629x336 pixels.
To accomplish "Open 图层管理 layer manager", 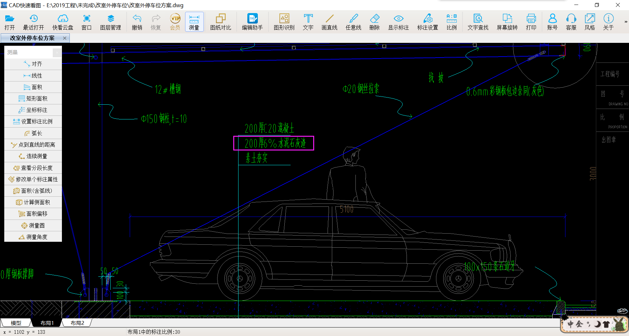I will point(111,22).
